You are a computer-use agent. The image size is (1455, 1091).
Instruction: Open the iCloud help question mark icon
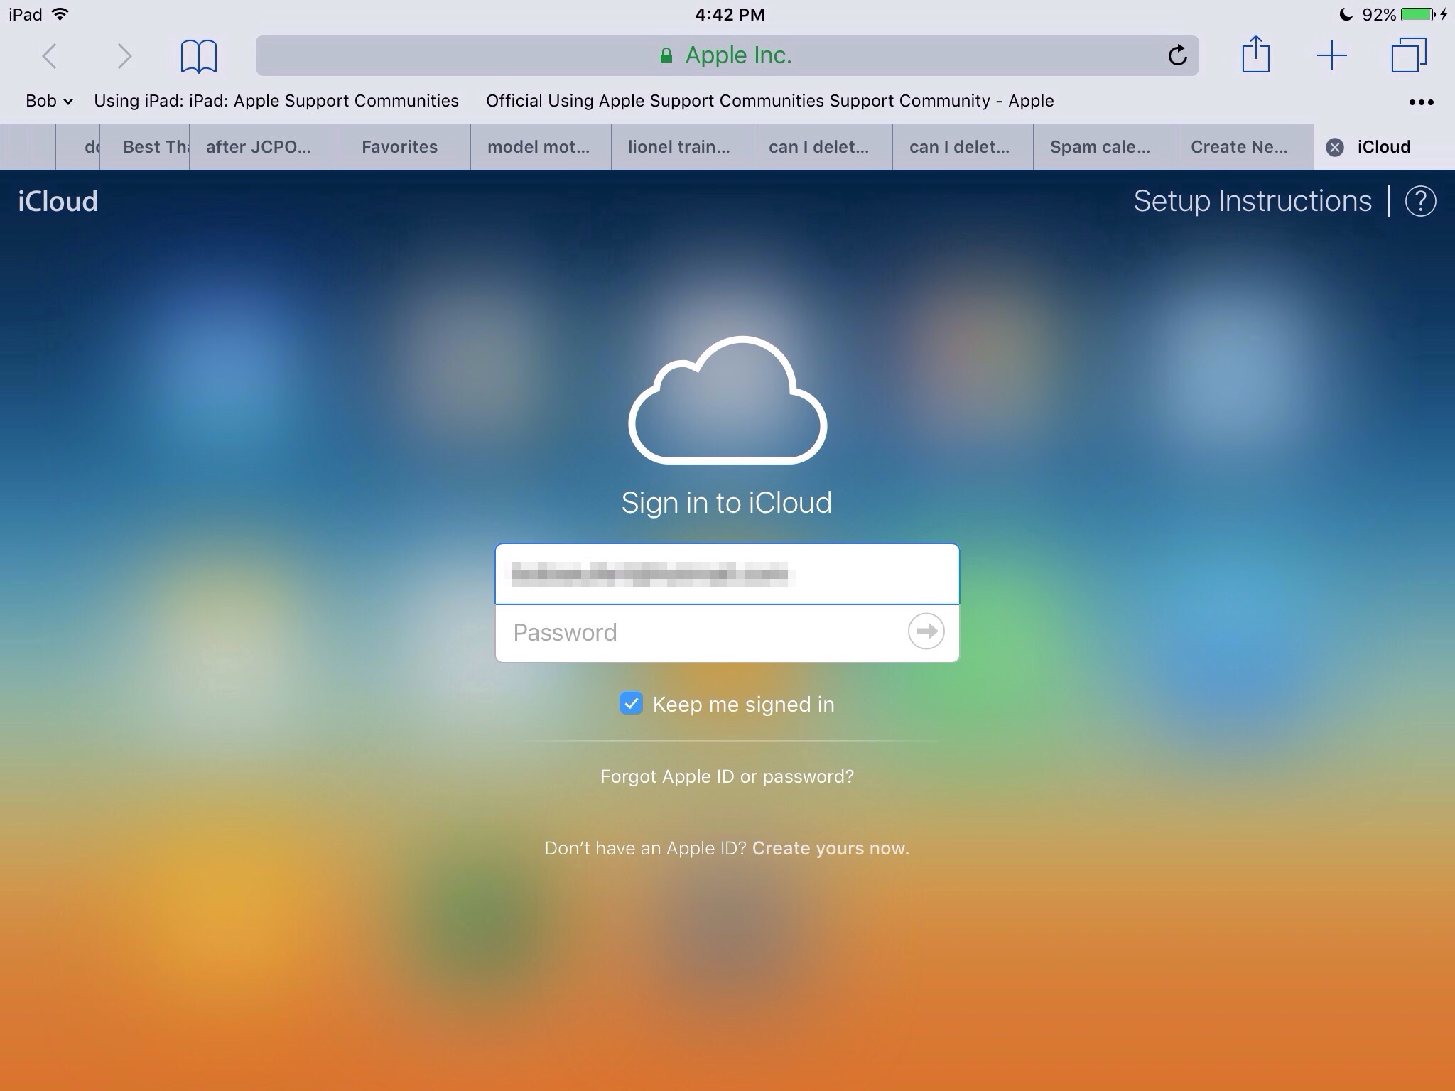point(1420,202)
